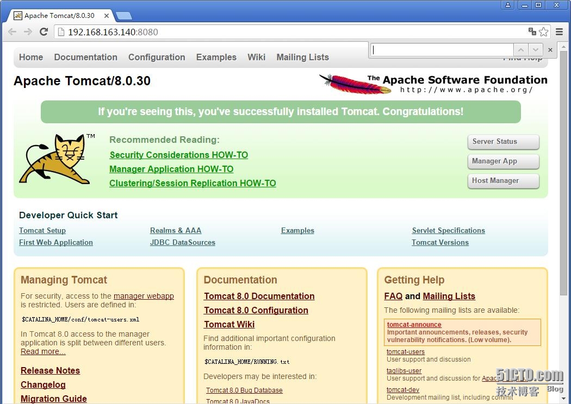Image resolution: width=571 pixels, height=404 pixels.
Task: Click the Host Manager button
Action: pos(503,181)
